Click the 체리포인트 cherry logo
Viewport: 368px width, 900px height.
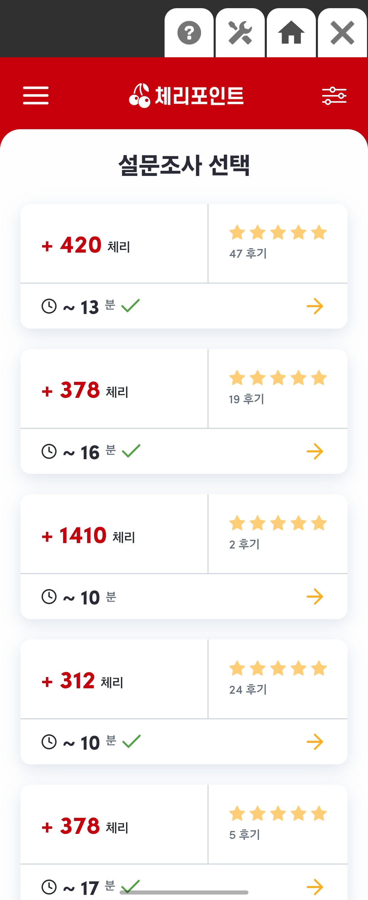coord(186,95)
